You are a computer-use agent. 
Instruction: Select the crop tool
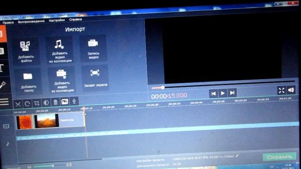[37, 103]
